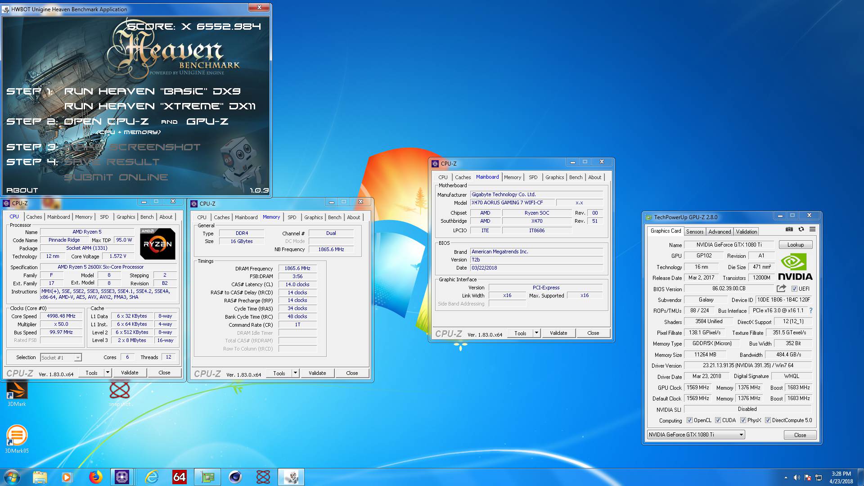This screenshot has height=486, width=864.
Task: Click the GPU name field in GPU-Z
Action: click(729, 245)
